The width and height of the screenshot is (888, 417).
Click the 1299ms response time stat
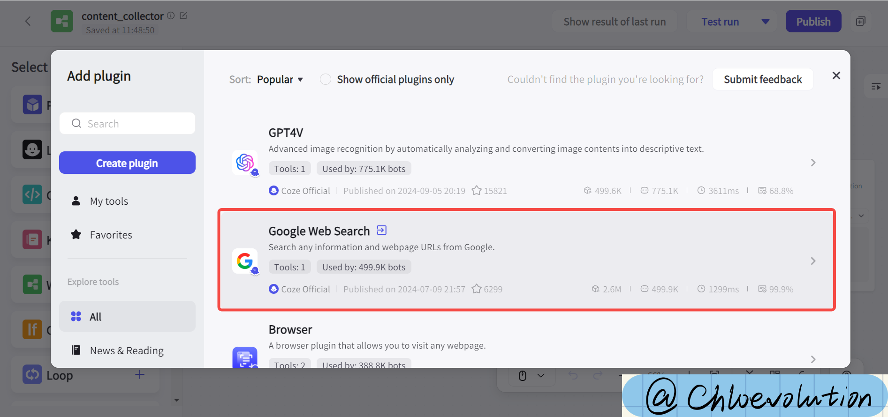718,289
